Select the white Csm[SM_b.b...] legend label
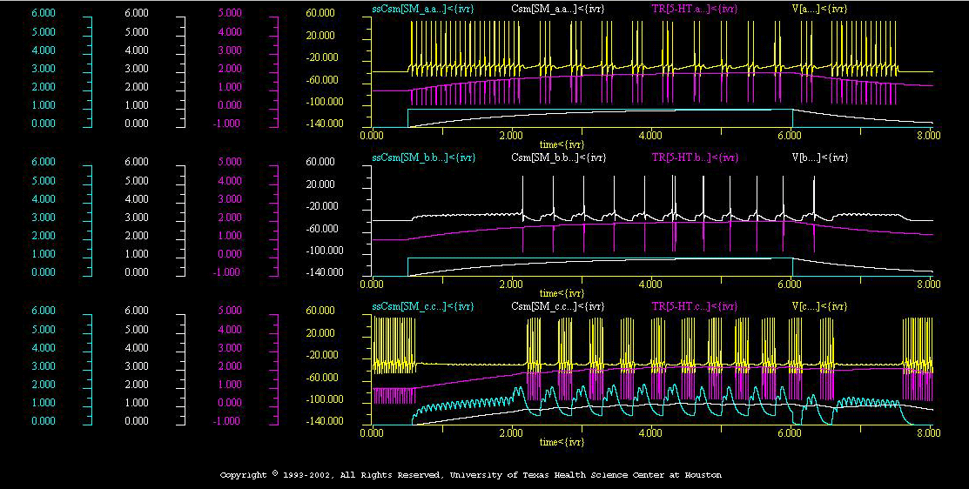 point(558,157)
